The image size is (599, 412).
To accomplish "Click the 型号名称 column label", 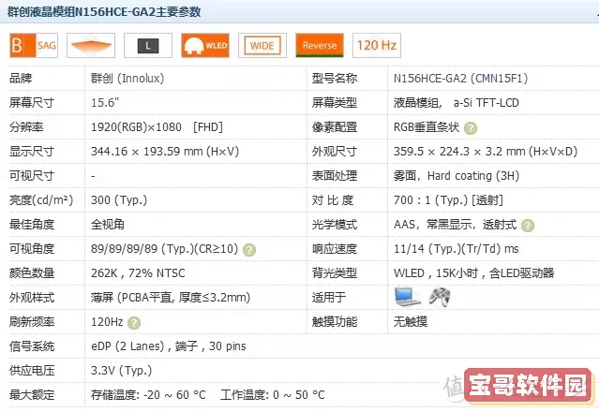I will [x=335, y=79].
